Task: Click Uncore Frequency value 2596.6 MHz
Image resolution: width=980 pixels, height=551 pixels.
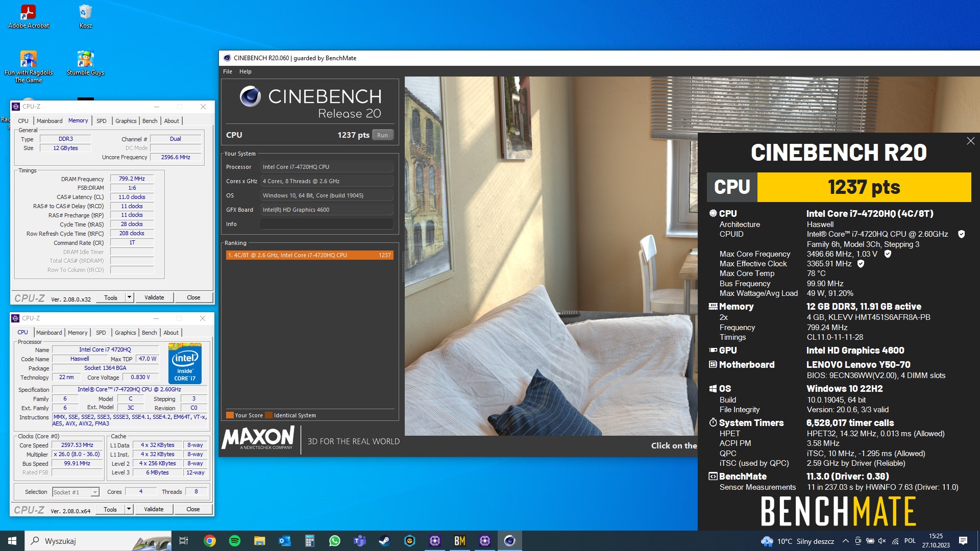Action: pos(176,157)
